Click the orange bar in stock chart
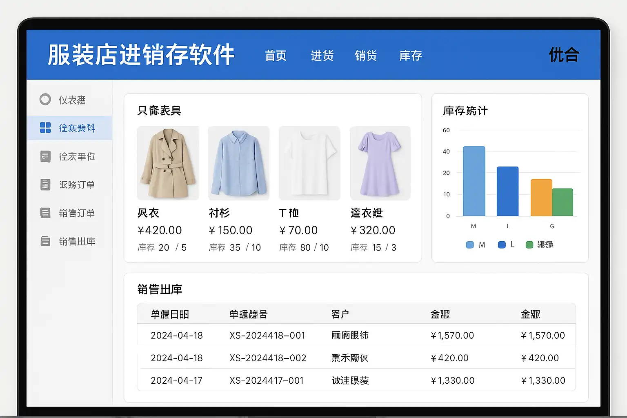Screen dimensions: 627x418 pyautogui.click(x=541, y=198)
